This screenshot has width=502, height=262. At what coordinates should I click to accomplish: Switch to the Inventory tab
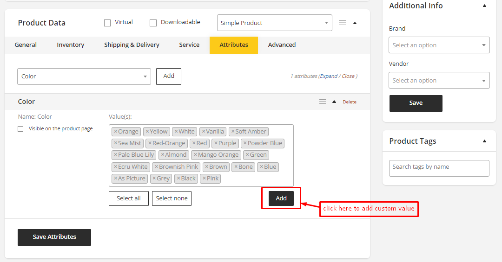(71, 45)
